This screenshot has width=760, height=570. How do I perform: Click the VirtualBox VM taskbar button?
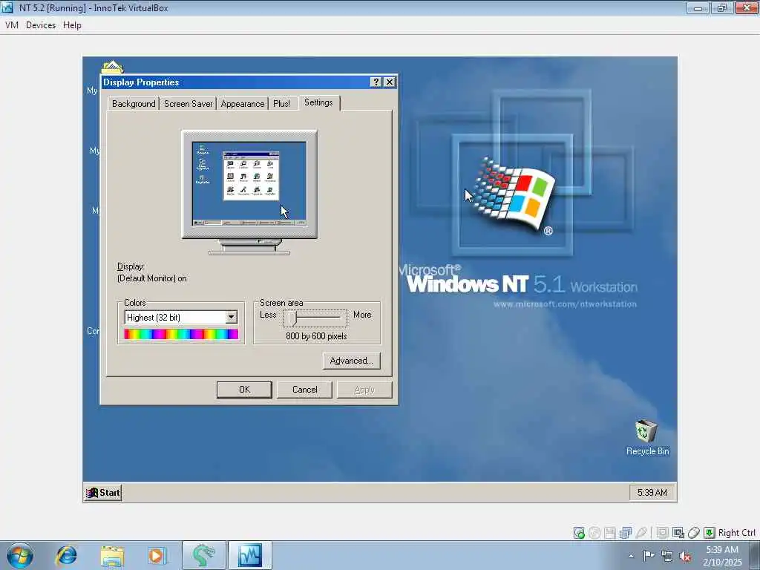(250, 555)
